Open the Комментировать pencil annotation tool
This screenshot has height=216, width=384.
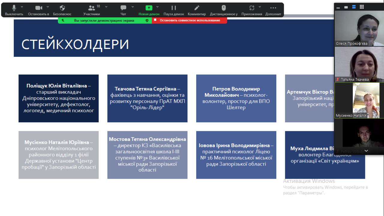[197, 8]
